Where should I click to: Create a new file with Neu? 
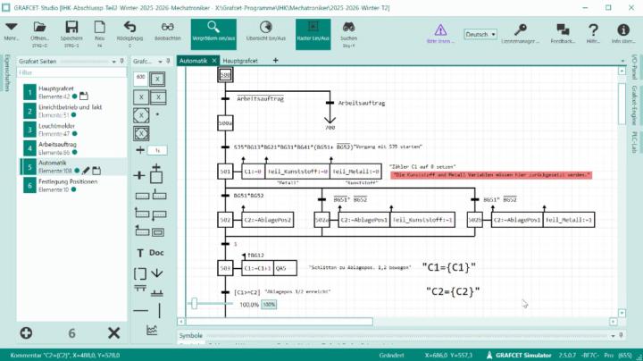tap(100, 27)
